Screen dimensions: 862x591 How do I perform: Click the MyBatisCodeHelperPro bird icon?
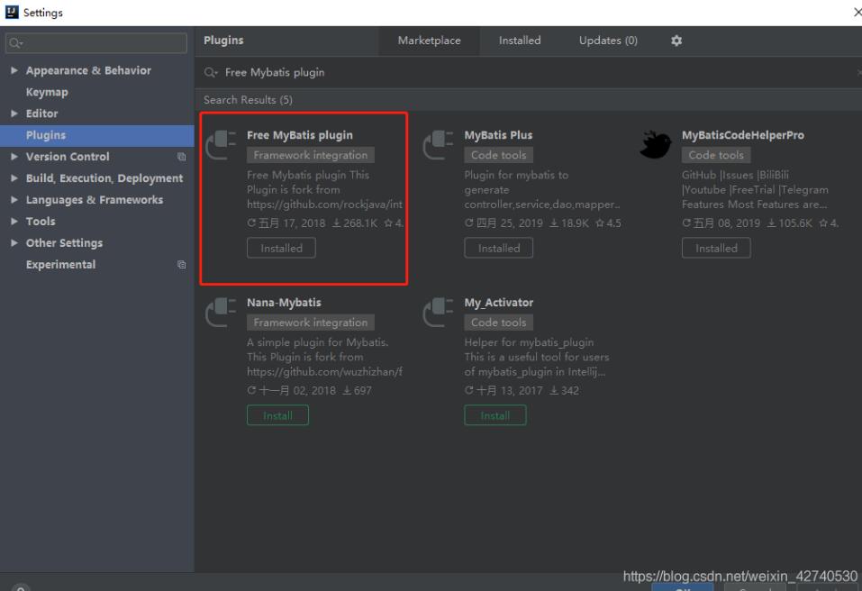click(656, 144)
